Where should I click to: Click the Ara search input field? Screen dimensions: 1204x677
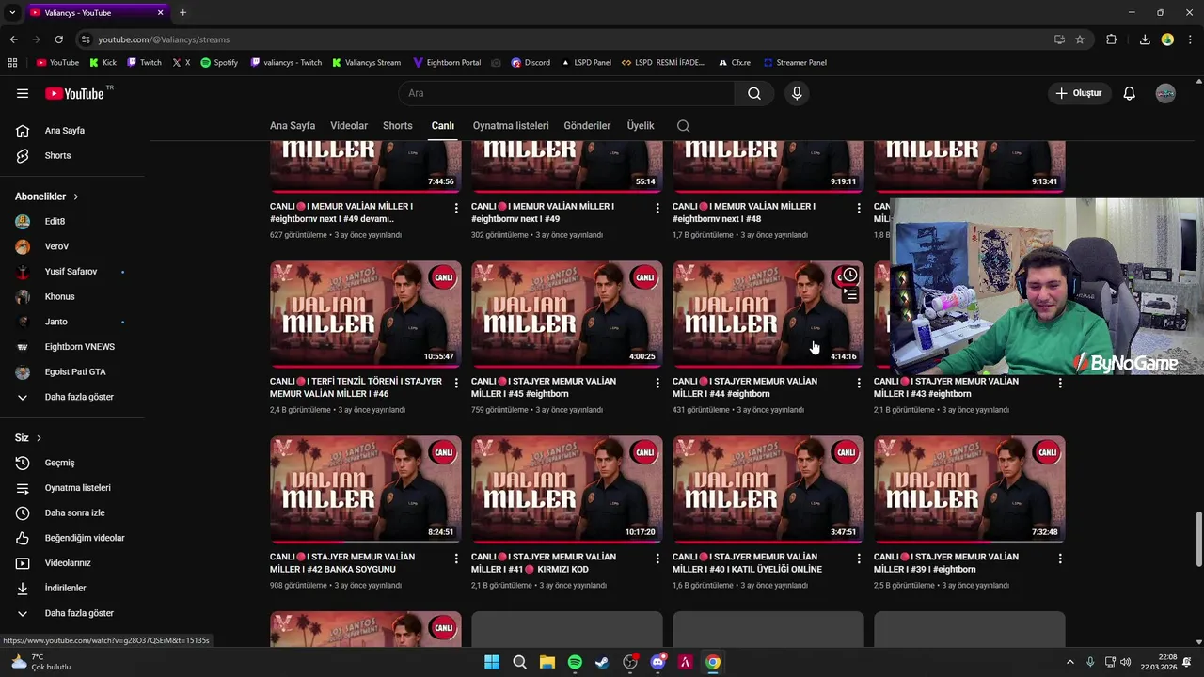(567, 93)
